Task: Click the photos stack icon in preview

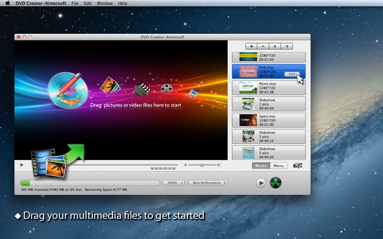Action: tap(110, 85)
